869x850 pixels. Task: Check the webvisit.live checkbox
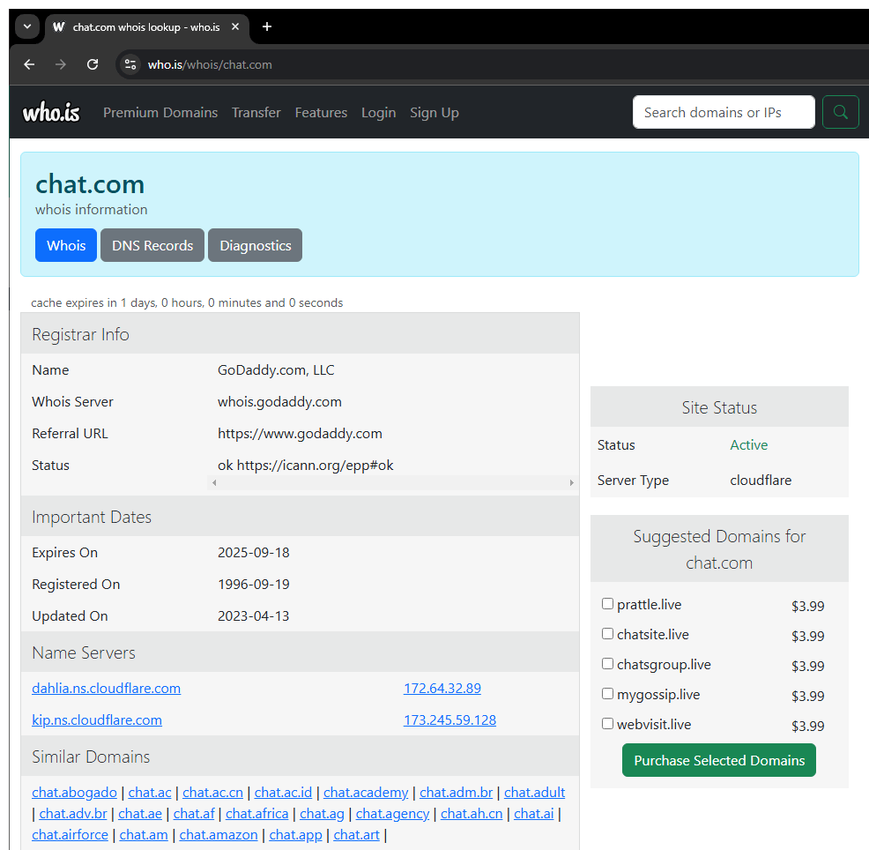tap(607, 724)
